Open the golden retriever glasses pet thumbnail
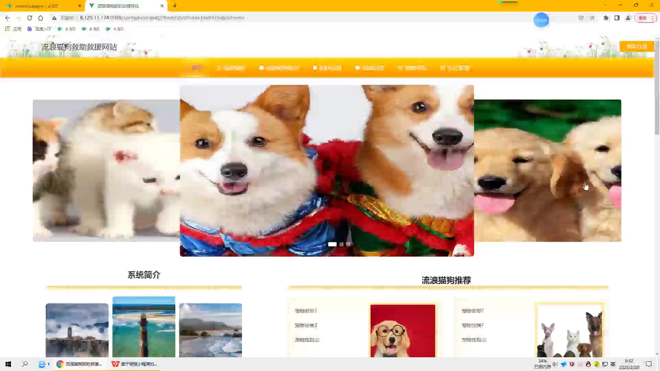 pyautogui.click(x=403, y=330)
